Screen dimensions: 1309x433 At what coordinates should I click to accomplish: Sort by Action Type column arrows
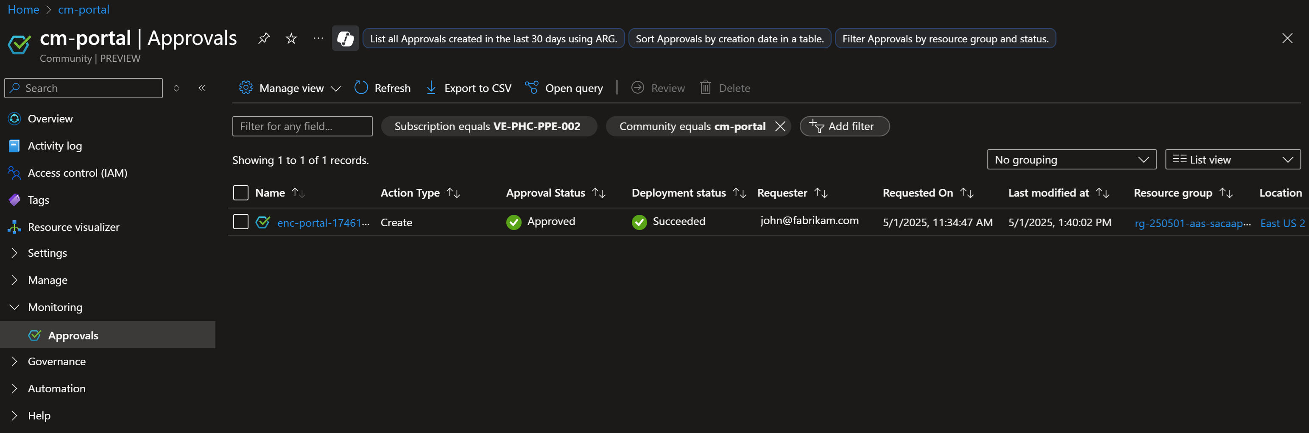click(453, 193)
